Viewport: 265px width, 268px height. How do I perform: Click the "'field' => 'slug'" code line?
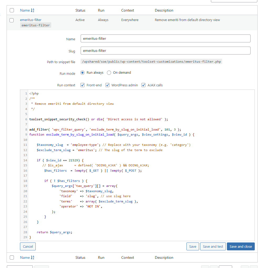pos(95,196)
